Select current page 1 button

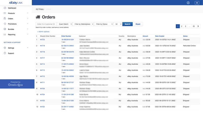coord(178,26)
